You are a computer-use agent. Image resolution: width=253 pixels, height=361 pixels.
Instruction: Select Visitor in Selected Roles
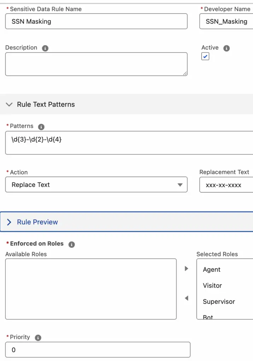point(212,286)
